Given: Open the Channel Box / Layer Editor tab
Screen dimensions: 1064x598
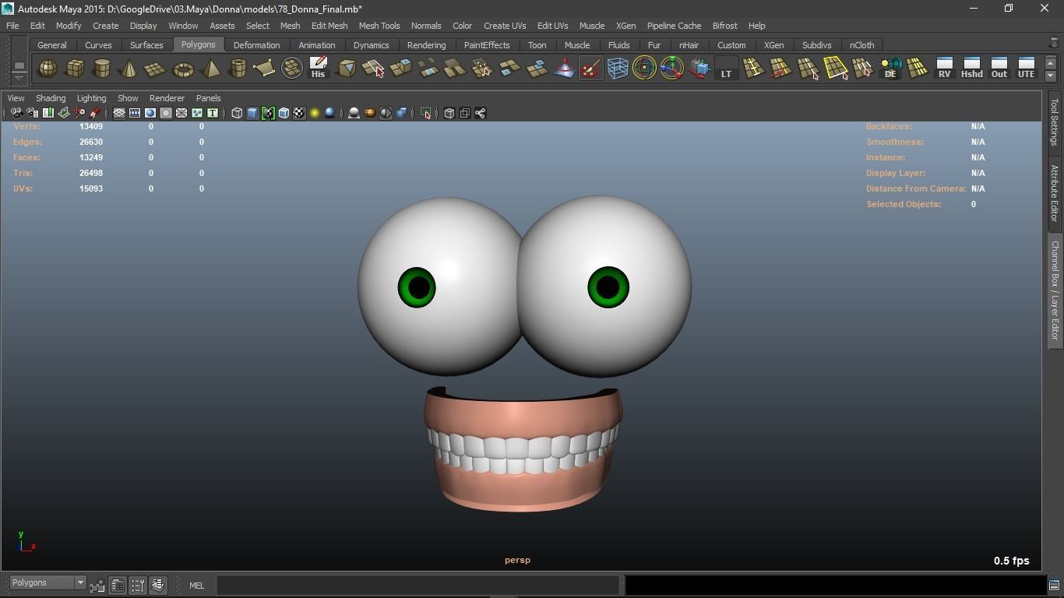Looking at the screenshot, I should tap(1055, 290).
